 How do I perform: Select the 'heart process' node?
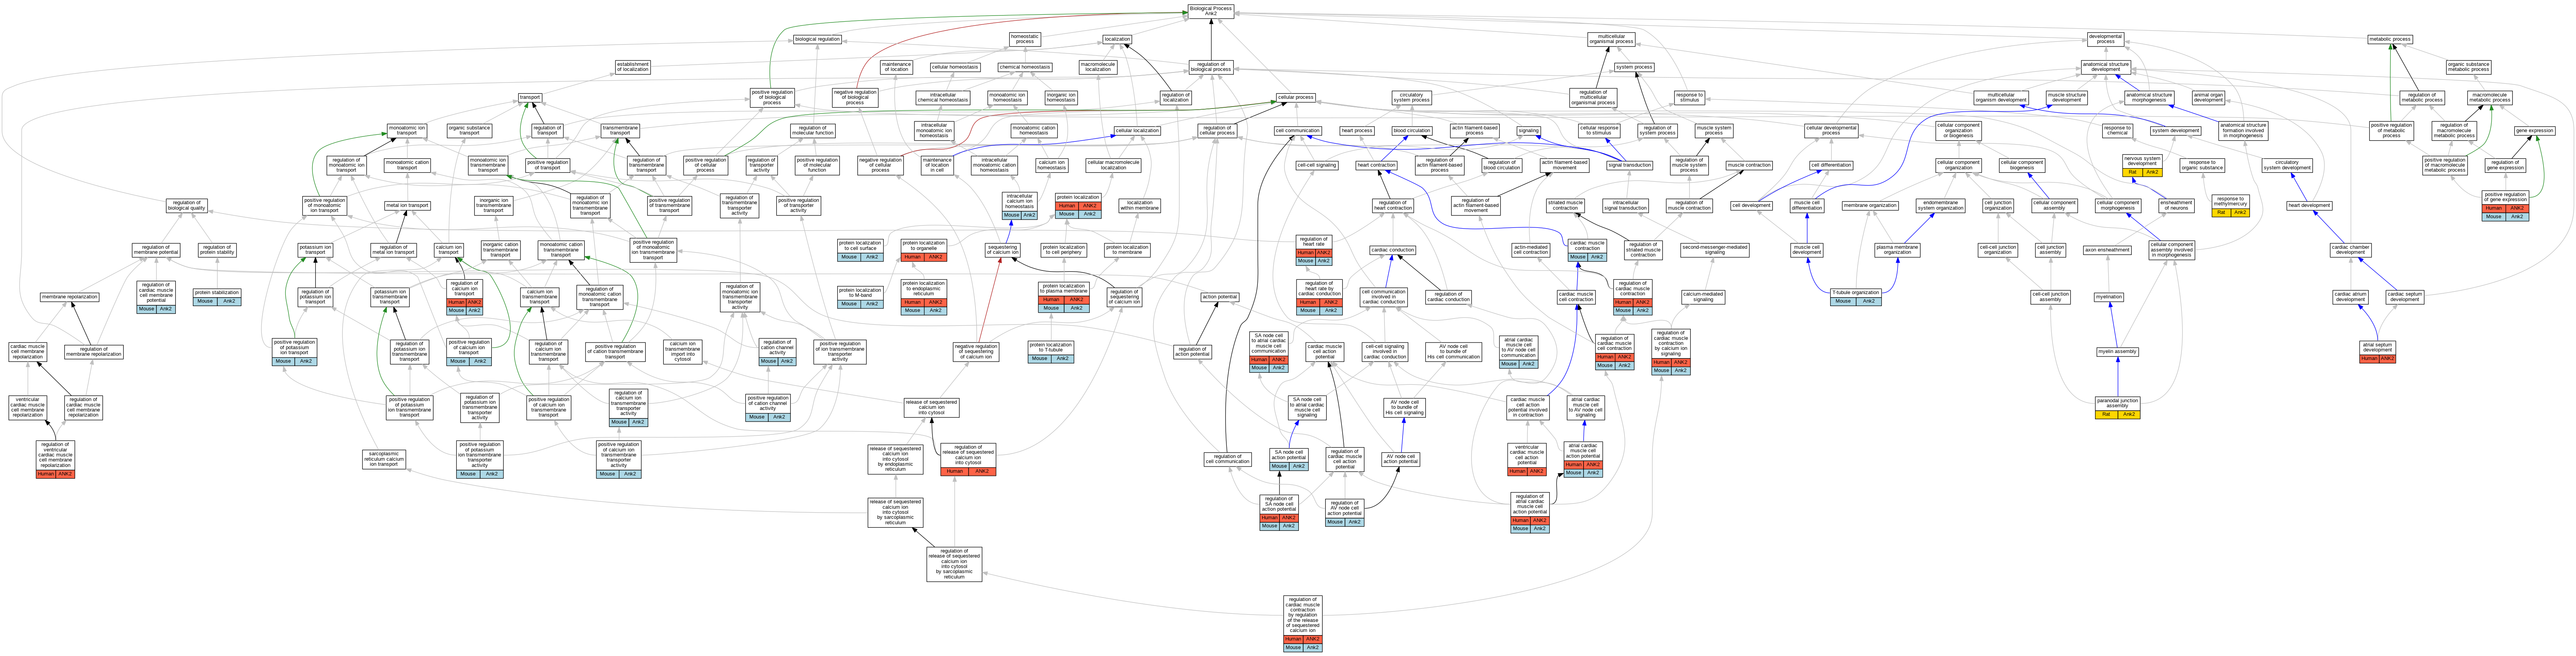1357,130
